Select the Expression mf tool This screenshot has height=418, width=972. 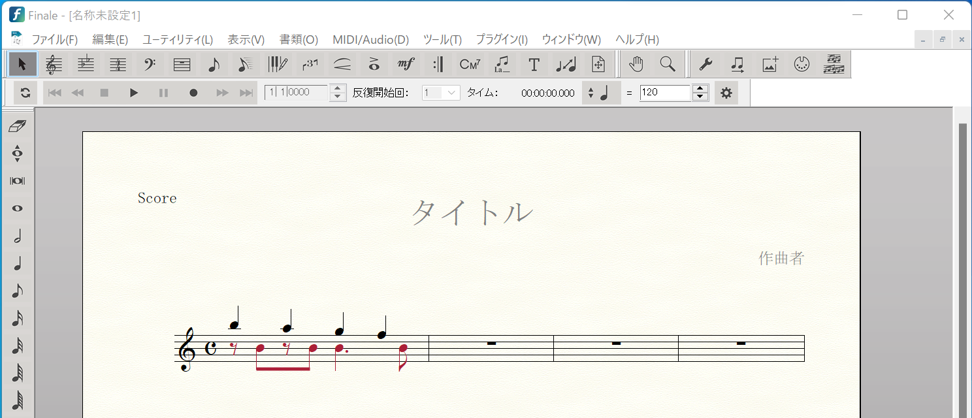[x=406, y=64]
